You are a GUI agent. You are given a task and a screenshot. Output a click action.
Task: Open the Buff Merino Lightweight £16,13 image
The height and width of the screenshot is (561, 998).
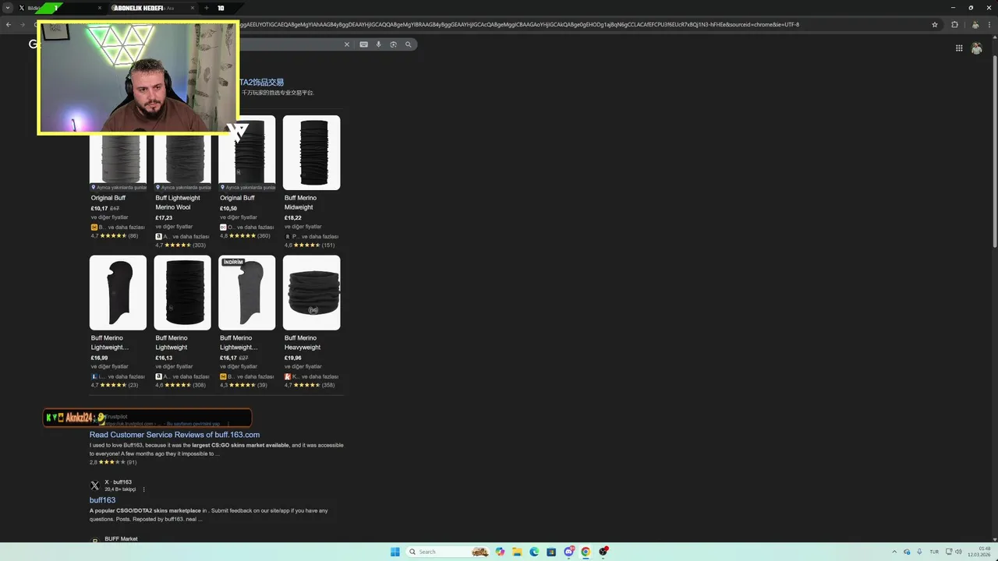tap(182, 292)
